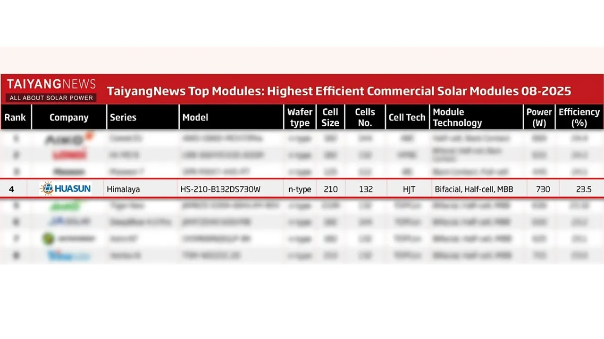Click the Himalaya series cell
Viewport: 604px width, 339px height.
[123, 189]
